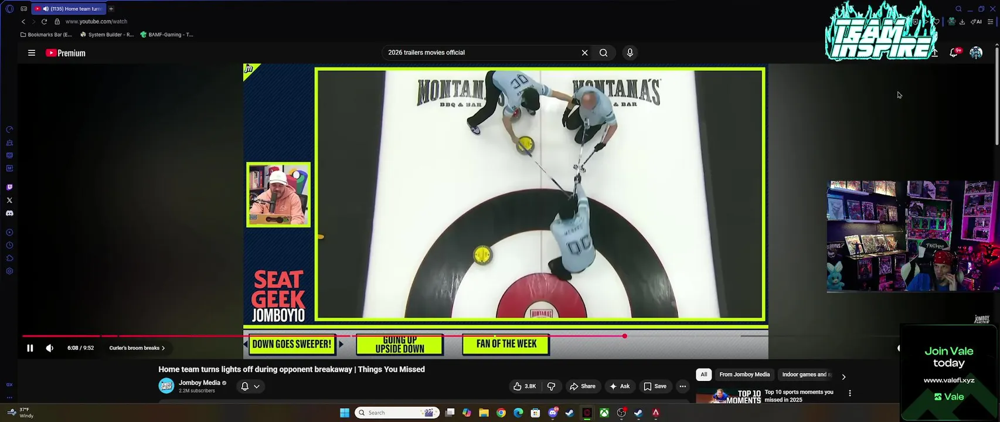Open the subscription notification bell dropdown
The height and width of the screenshot is (422, 1000).
250,386
